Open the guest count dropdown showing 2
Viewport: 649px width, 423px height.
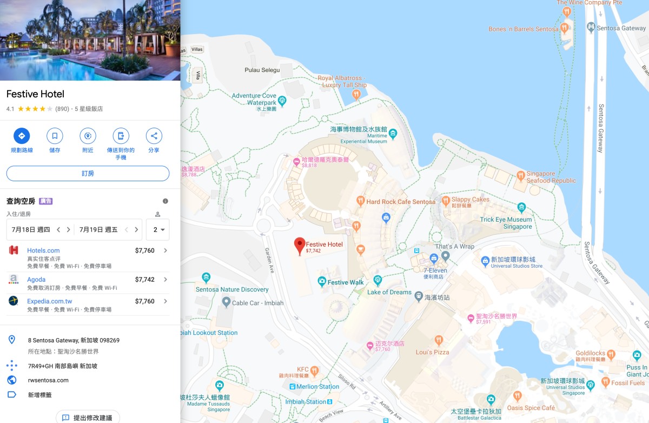coord(158,229)
